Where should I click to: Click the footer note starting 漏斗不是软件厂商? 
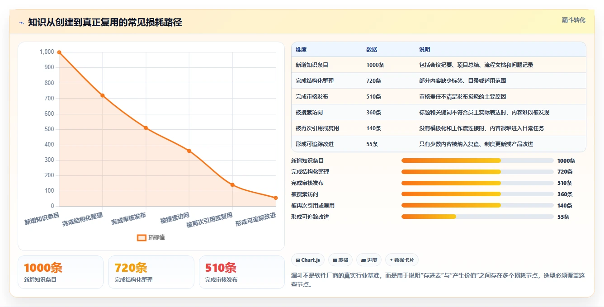(438, 280)
